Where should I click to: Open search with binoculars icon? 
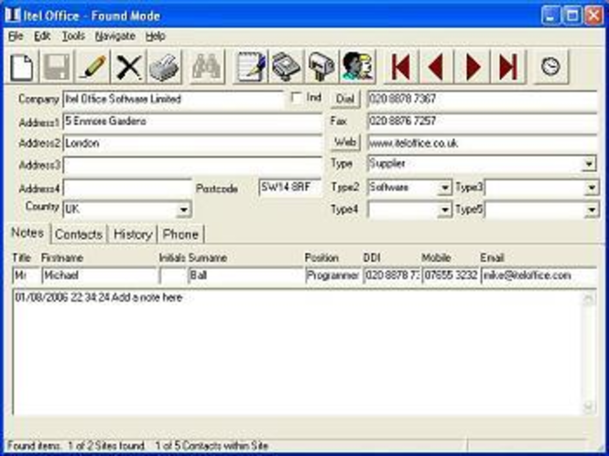(207, 67)
